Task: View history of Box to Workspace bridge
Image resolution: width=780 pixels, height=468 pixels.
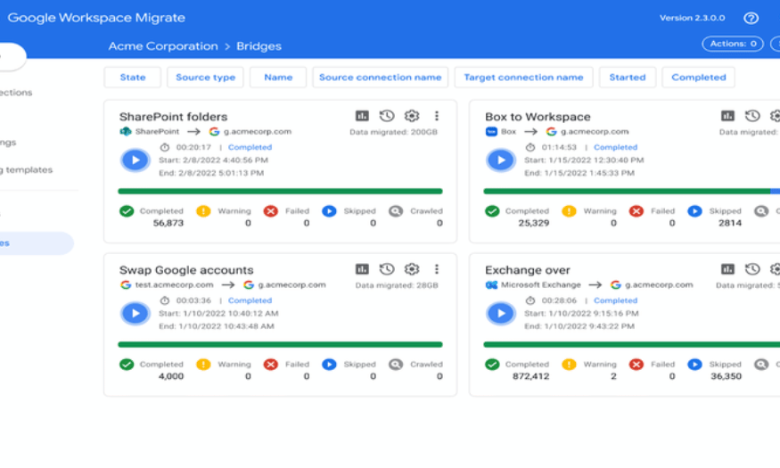Action: [752, 116]
